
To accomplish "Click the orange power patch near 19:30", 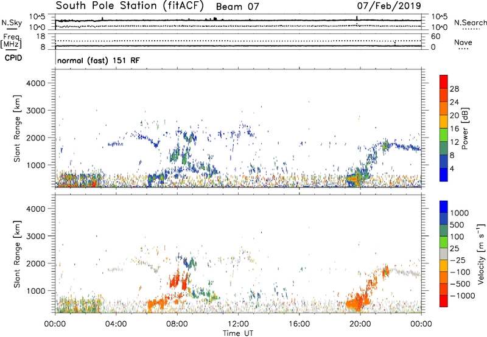I will tap(353, 179).
